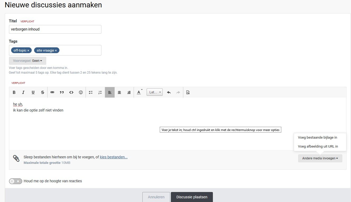This screenshot has height=202, width=351.
Task: Toggle Houd me op de hoogte switch
Action: coord(16,181)
